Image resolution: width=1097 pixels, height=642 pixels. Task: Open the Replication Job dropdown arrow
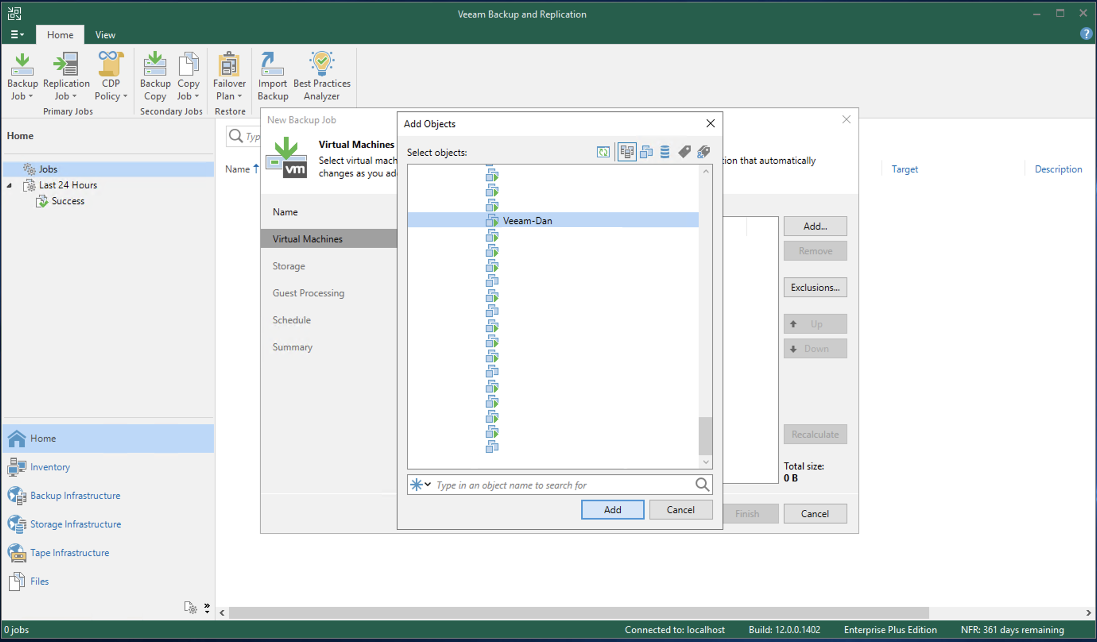74,96
